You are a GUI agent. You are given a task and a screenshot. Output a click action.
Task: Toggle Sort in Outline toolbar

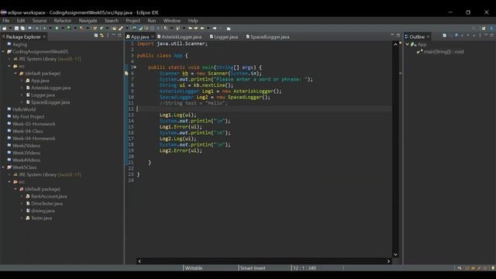click(x=450, y=36)
